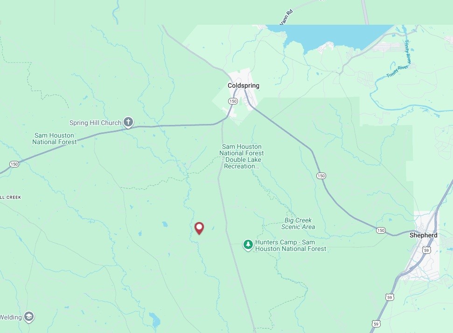Viewport: 453px width, 333px height.
Task: Click the red location pin marker
Action: point(199,228)
